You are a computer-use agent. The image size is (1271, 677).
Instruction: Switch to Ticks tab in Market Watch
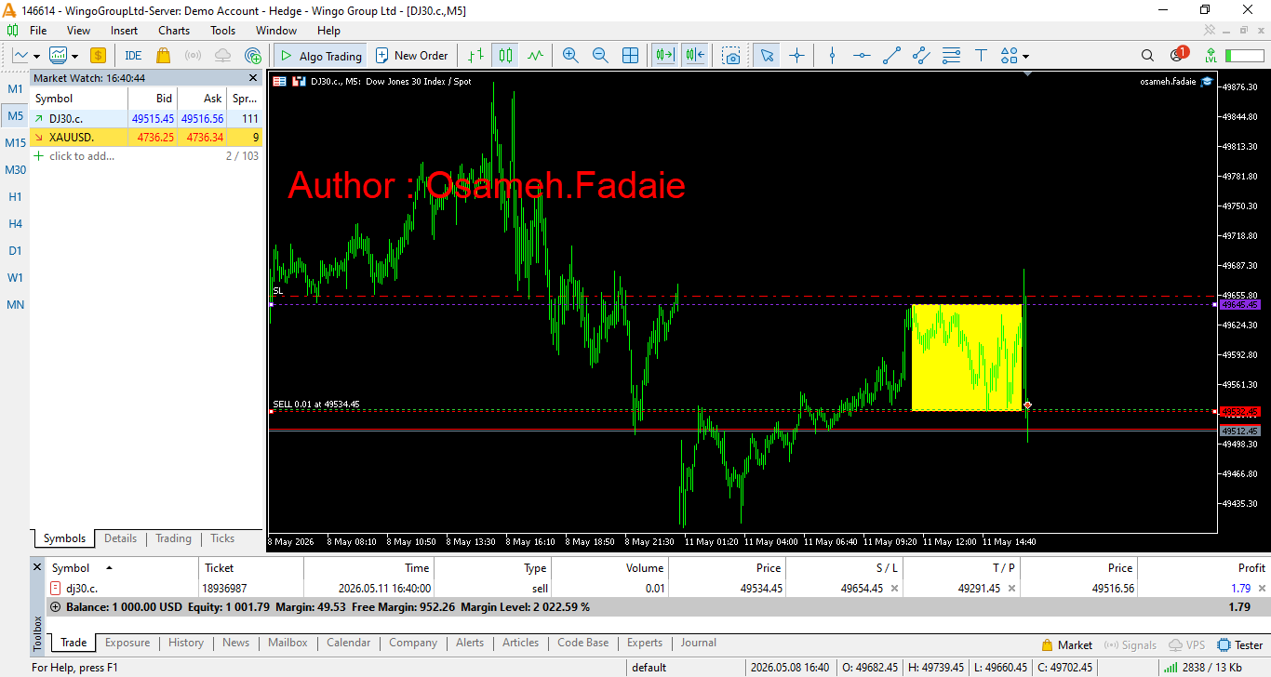point(222,538)
